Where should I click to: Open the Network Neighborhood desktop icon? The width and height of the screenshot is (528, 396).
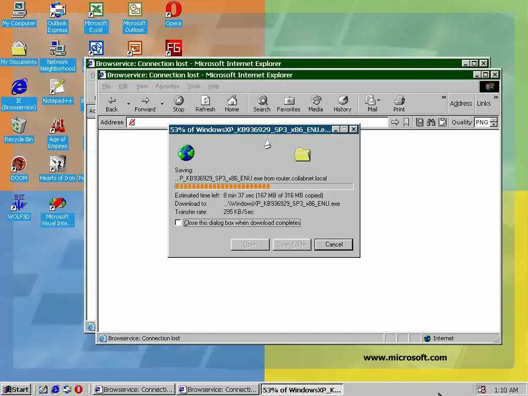pos(57,56)
